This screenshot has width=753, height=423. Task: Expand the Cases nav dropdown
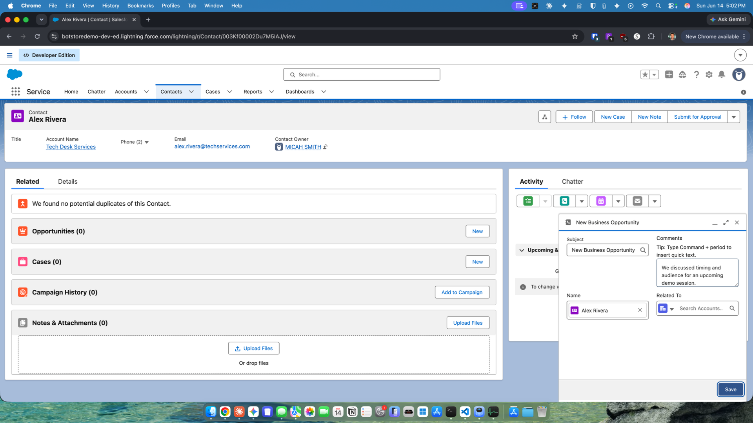(229, 92)
